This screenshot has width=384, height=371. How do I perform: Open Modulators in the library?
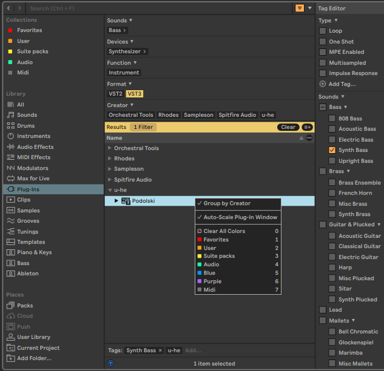pos(33,168)
